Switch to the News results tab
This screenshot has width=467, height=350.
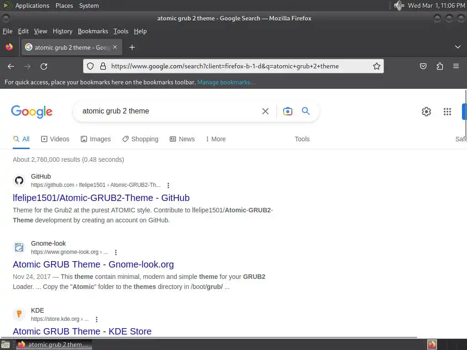(x=182, y=139)
